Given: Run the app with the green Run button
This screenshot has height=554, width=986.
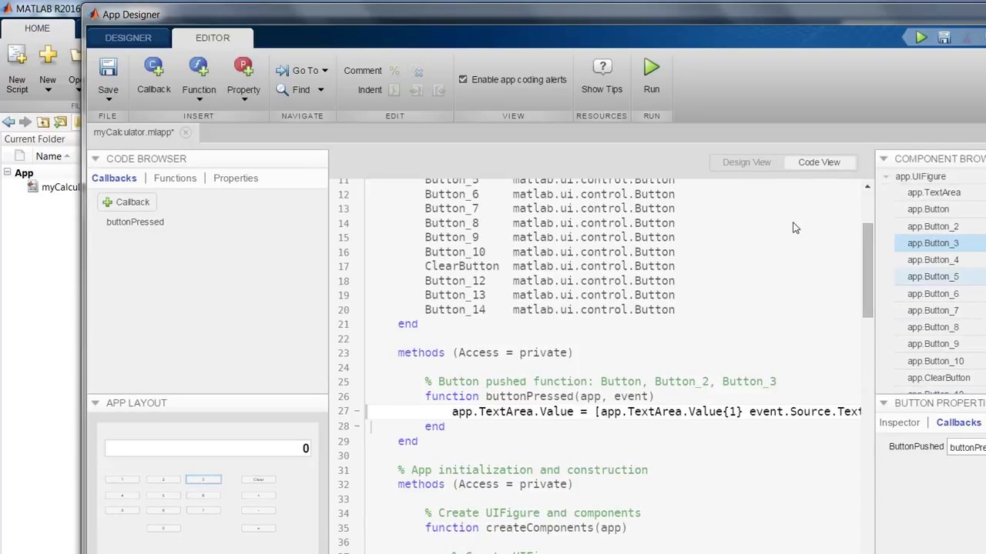Looking at the screenshot, I should (652, 76).
